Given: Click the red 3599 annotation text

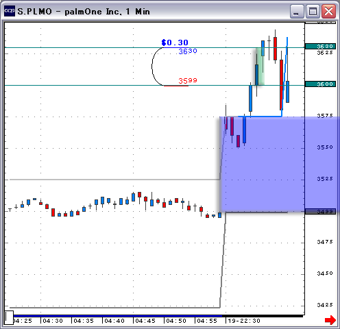Looking at the screenshot, I should click(188, 81).
